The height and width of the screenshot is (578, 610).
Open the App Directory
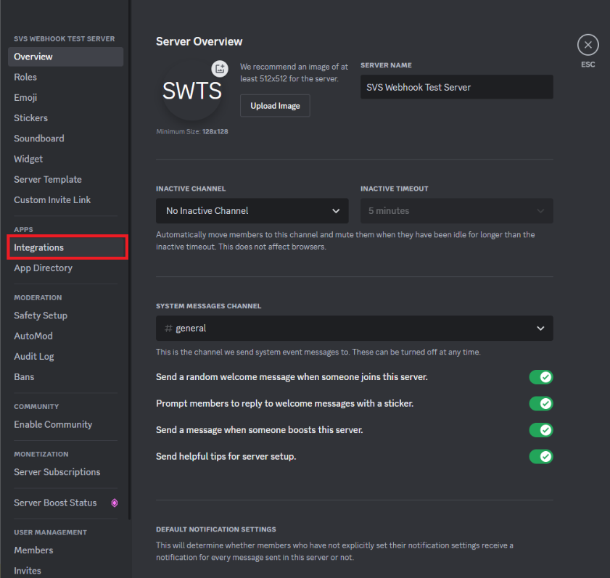pyautogui.click(x=43, y=268)
